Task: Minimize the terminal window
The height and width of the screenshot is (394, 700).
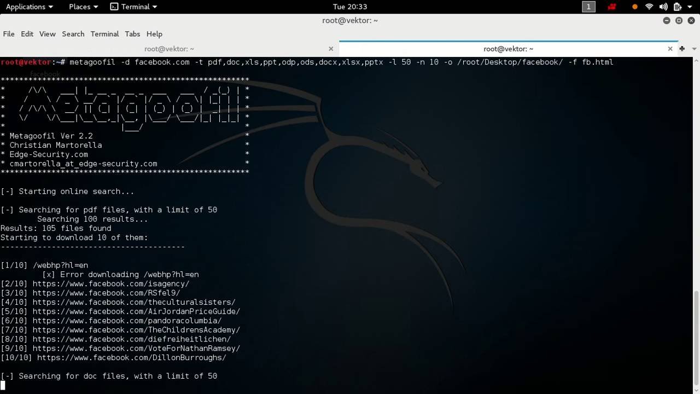Action: tap(667, 20)
